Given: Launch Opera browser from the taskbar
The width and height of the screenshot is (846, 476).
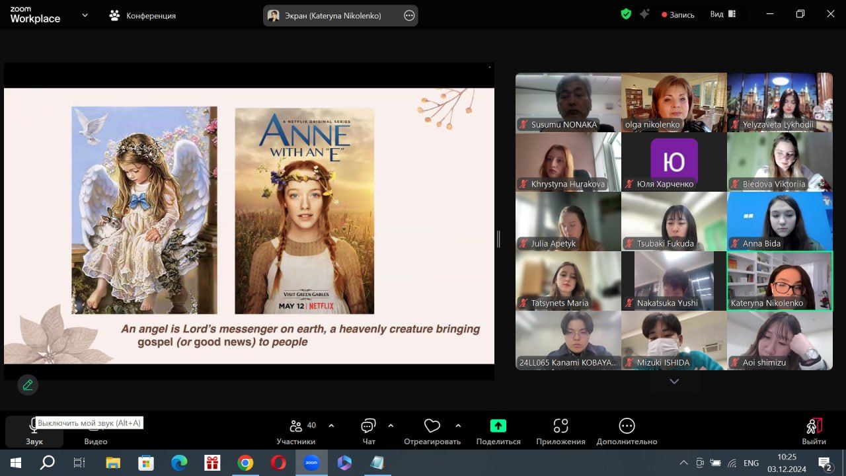Looking at the screenshot, I should click(x=278, y=463).
